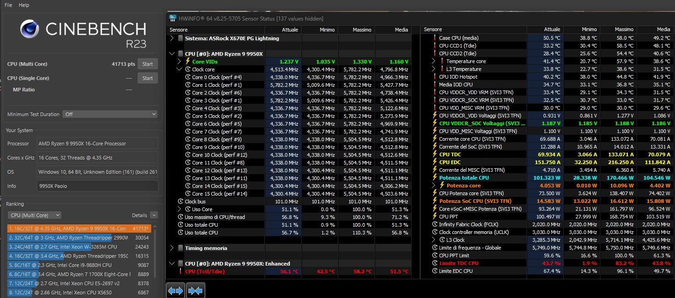Click the lightning icon of Potenza totale CPU
675x298 pixels.
pyautogui.click(x=435, y=178)
